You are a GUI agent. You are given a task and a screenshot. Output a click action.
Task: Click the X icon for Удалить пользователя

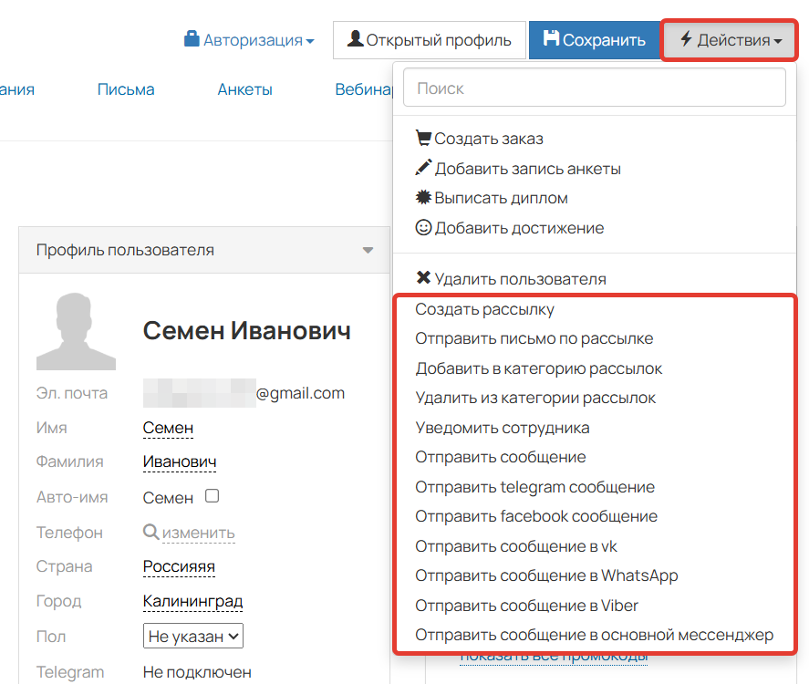pos(423,278)
